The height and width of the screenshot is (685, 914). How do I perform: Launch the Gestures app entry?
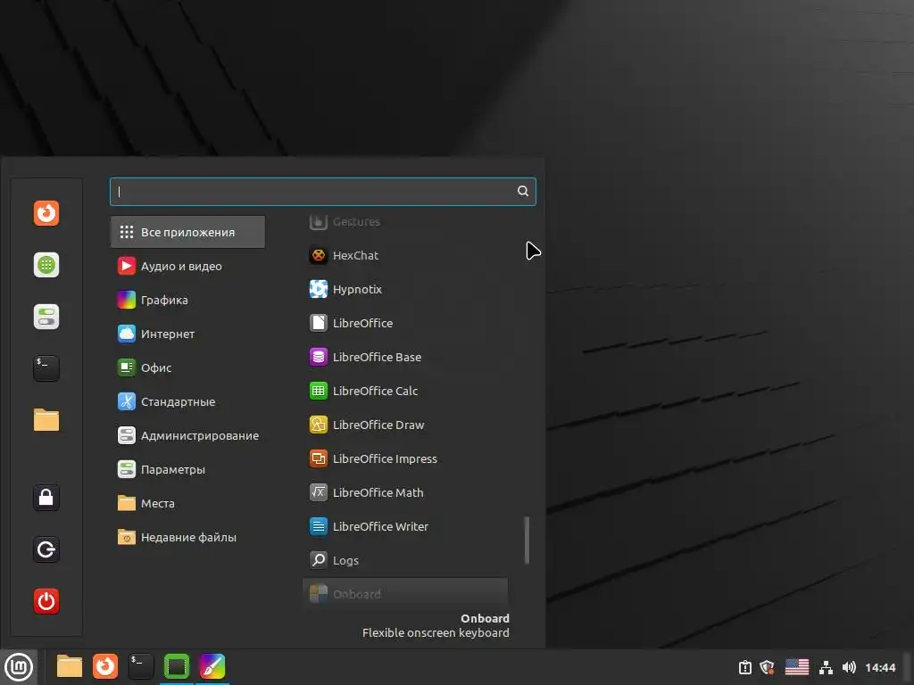tap(405, 222)
